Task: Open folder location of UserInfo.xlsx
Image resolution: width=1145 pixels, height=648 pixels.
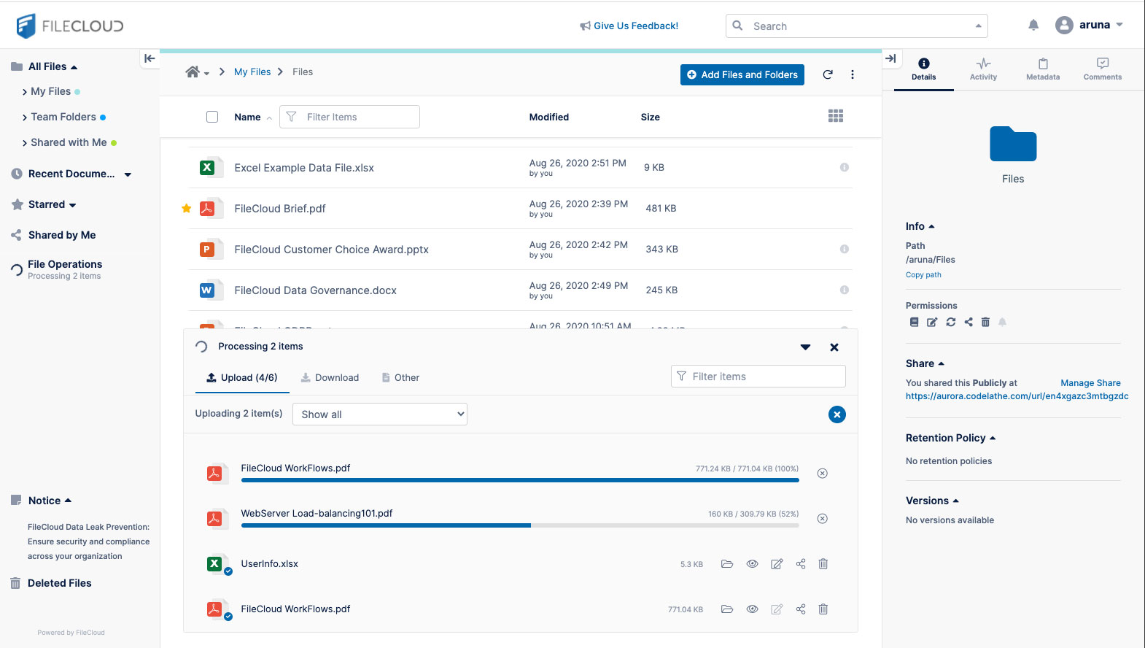Action: click(x=727, y=564)
